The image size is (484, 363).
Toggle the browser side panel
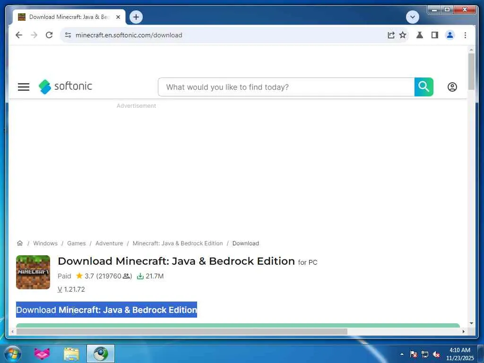(x=435, y=35)
